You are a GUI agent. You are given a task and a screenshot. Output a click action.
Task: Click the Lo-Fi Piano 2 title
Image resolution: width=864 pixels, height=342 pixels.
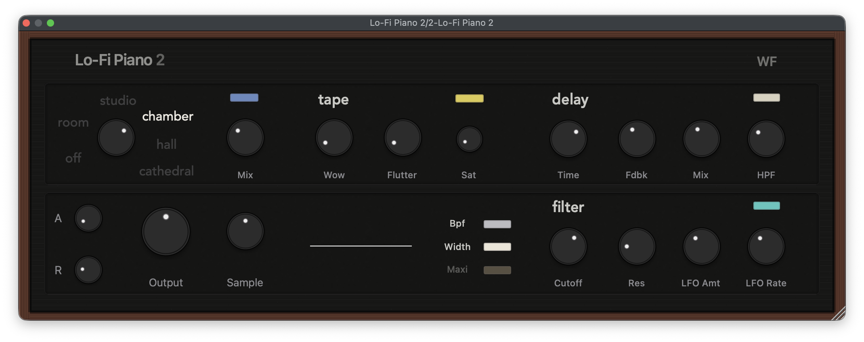pyautogui.click(x=120, y=60)
